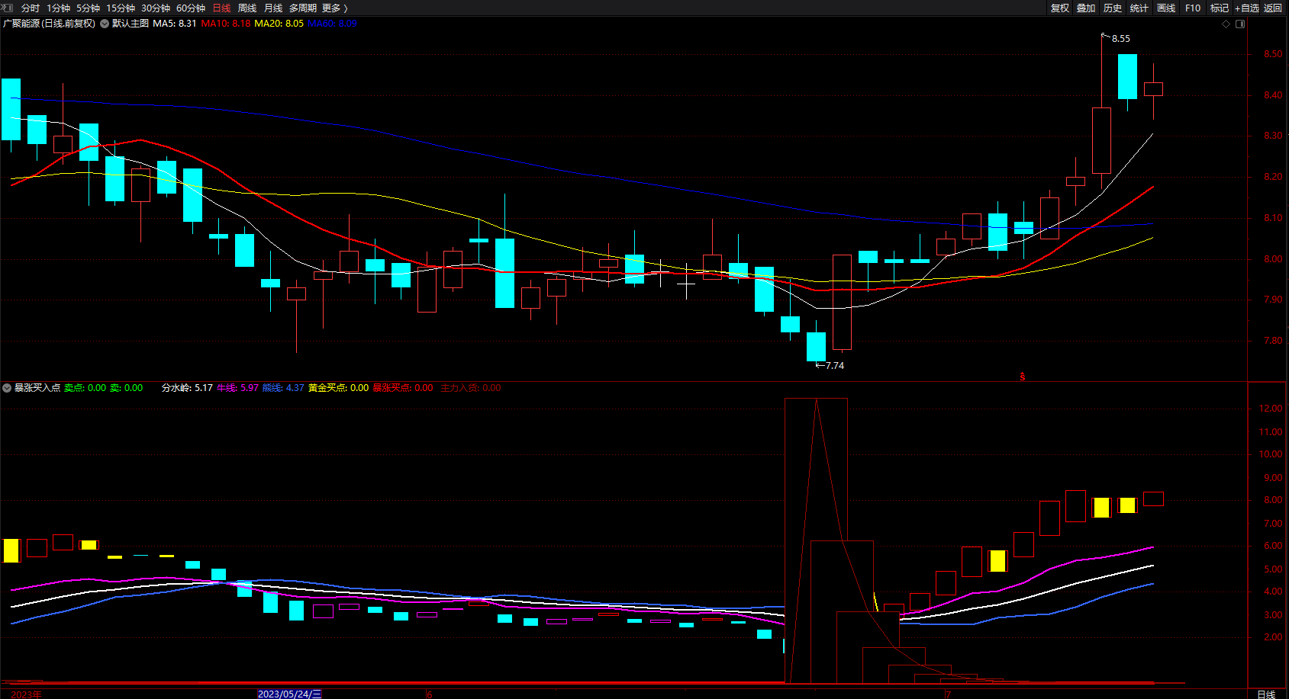The width and height of the screenshot is (1289, 699).
Task: Click the 2023/05/24/三 date marker
Action: [x=290, y=694]
